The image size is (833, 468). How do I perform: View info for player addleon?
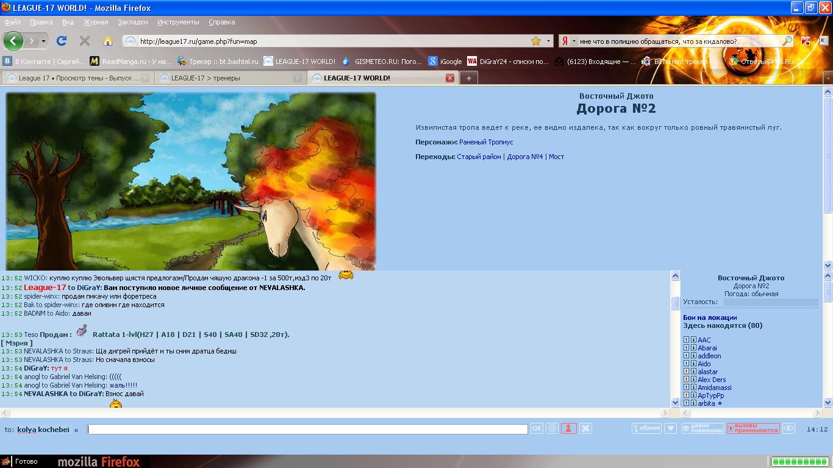point(693,356)
